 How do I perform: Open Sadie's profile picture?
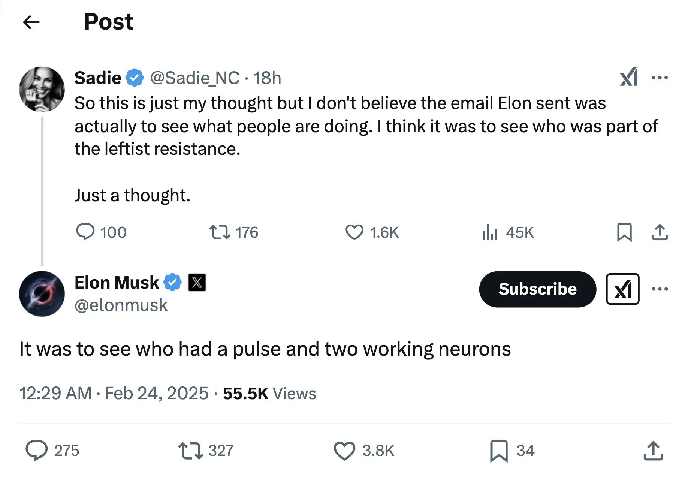(x=42, y=89)
